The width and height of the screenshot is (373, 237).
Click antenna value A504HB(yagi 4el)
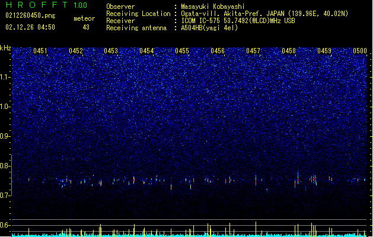[x=209, y=28]
